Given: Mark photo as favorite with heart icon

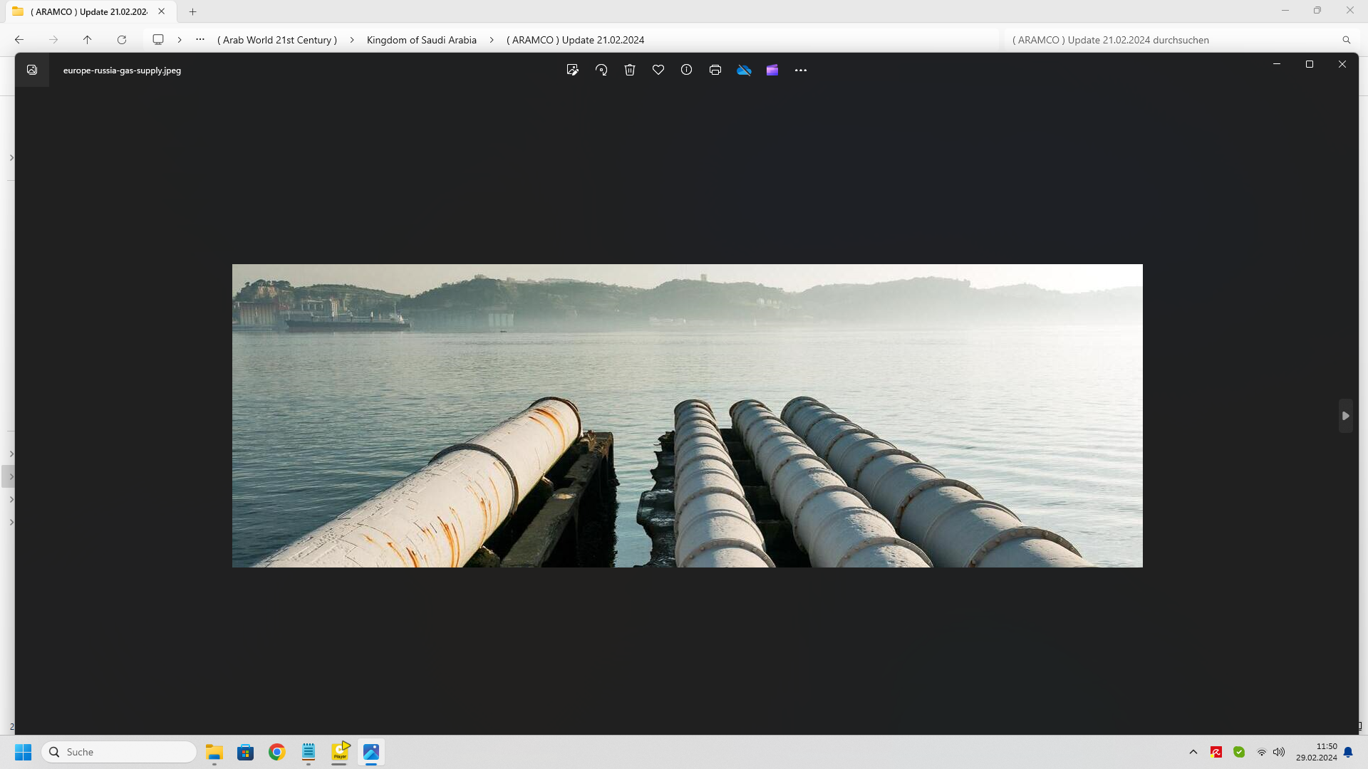Looking at the screenshot, I should click(658, 70).
